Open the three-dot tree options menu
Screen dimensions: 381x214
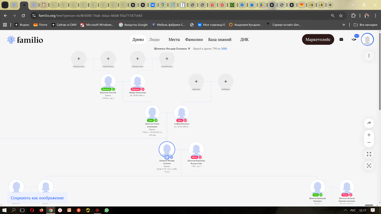click(x=369, y=55)
